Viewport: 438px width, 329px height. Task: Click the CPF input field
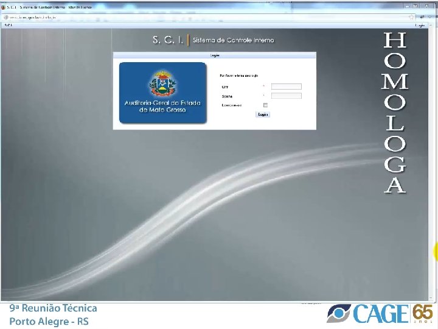point(287,87)
